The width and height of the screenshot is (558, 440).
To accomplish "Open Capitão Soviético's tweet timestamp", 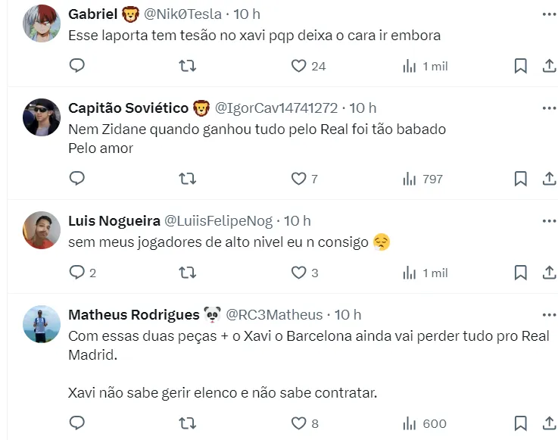I will click(363, 108).
